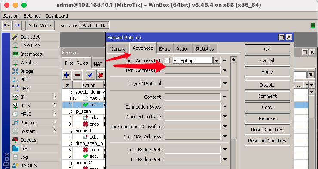Viewport: 318px width, 169px height.
Task: Click the Copy button
Action: 267,107
